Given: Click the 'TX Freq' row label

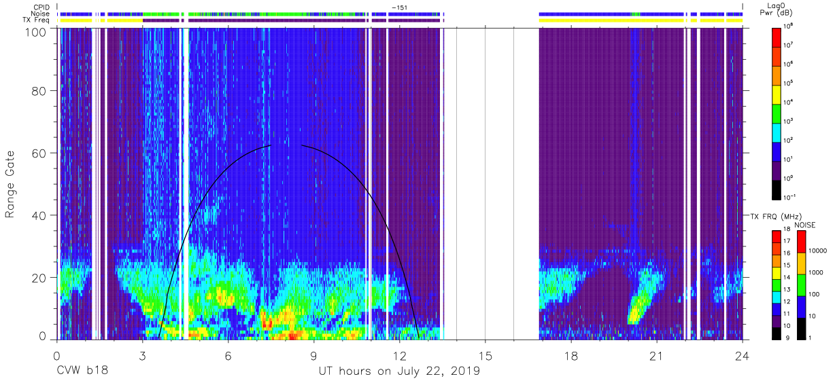Looking at the screenshot, I should [37, 20].
